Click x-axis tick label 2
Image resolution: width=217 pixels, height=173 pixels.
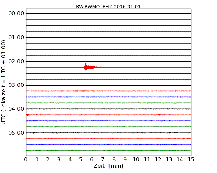point(48,160)
